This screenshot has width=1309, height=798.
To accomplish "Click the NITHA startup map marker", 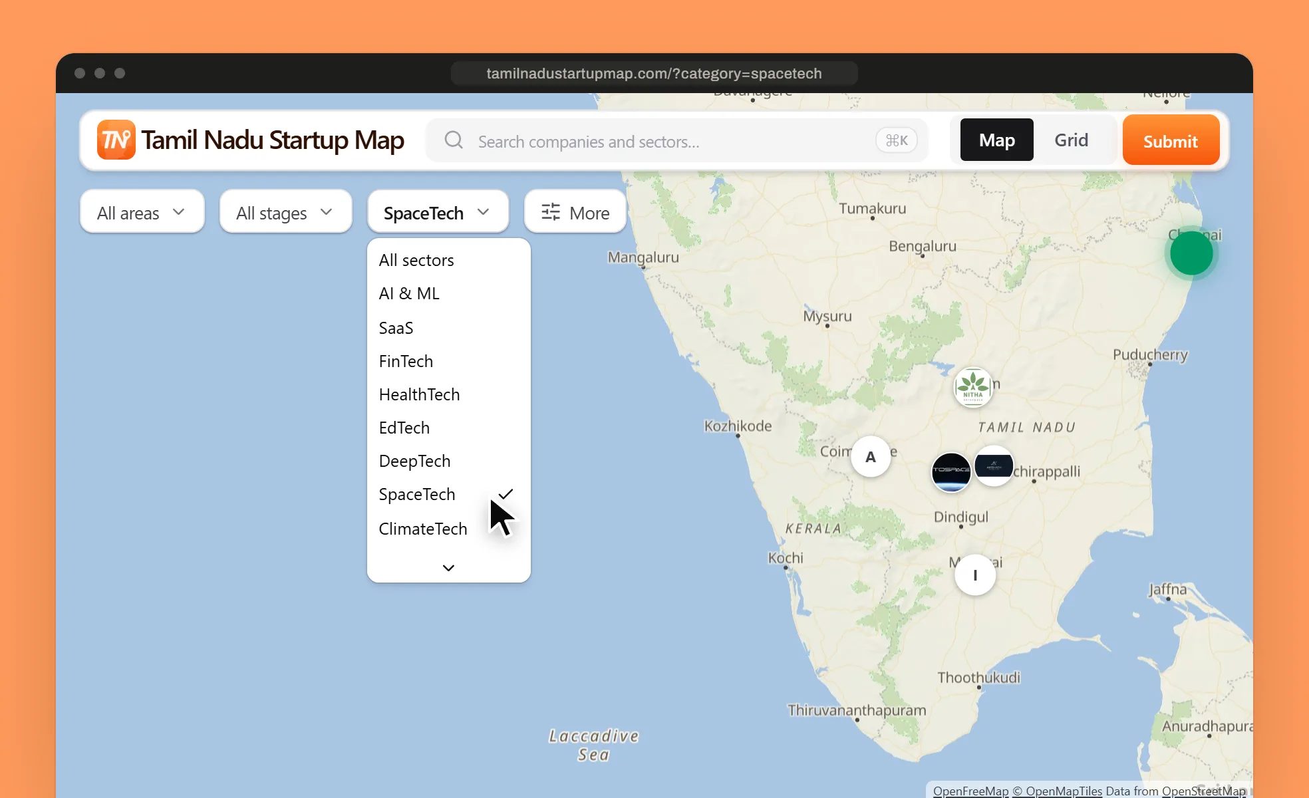I will (973, 387).
